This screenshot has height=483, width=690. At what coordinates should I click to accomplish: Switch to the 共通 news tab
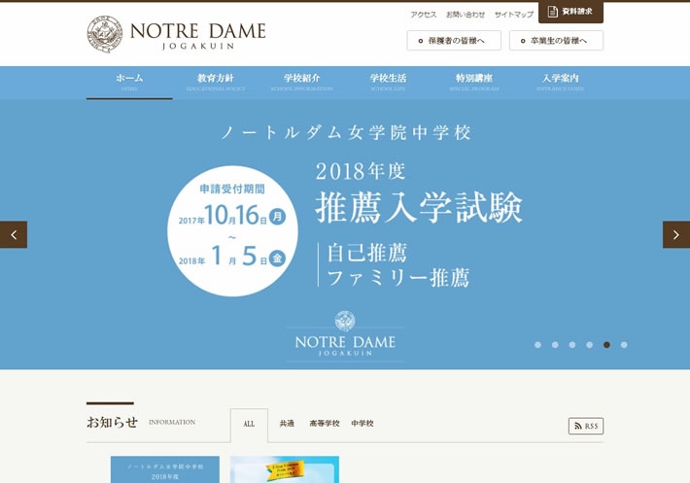(x=287, y=423)
